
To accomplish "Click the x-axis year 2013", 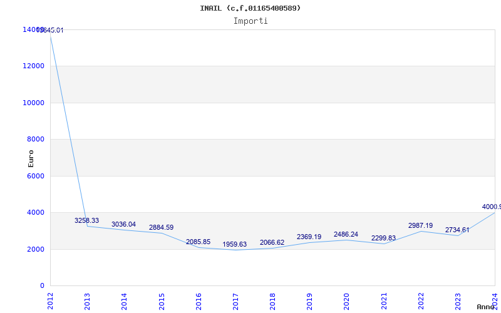I will coord(87,301).
